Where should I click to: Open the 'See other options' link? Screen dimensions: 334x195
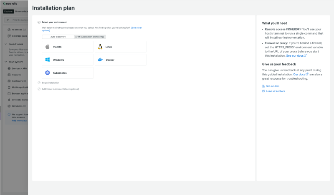137,28
